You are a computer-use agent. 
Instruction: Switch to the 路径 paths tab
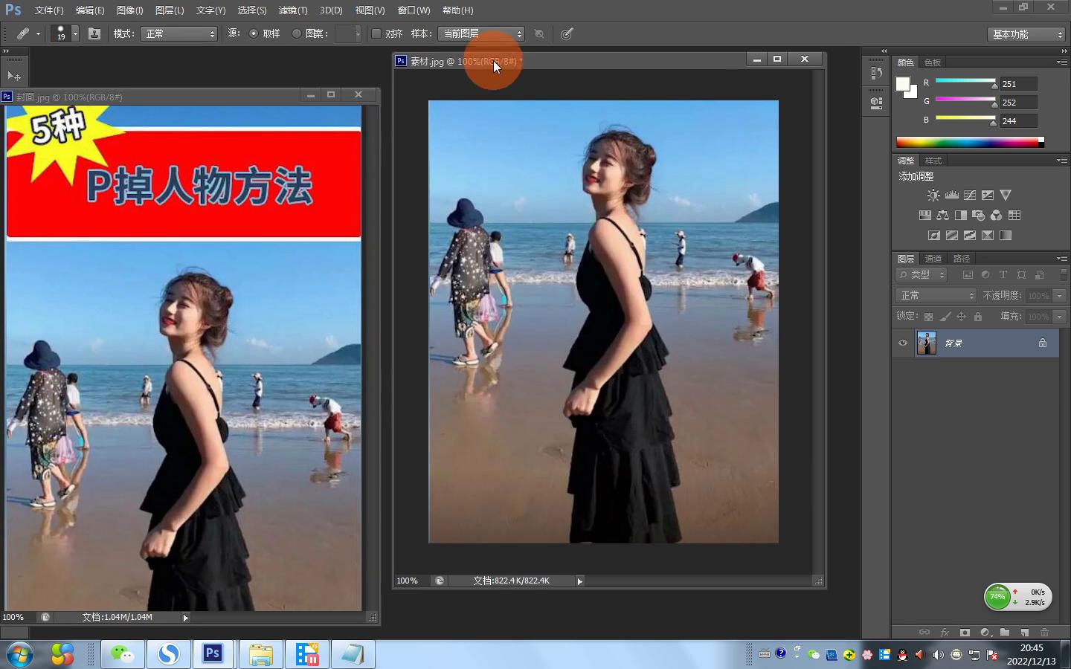962,259
